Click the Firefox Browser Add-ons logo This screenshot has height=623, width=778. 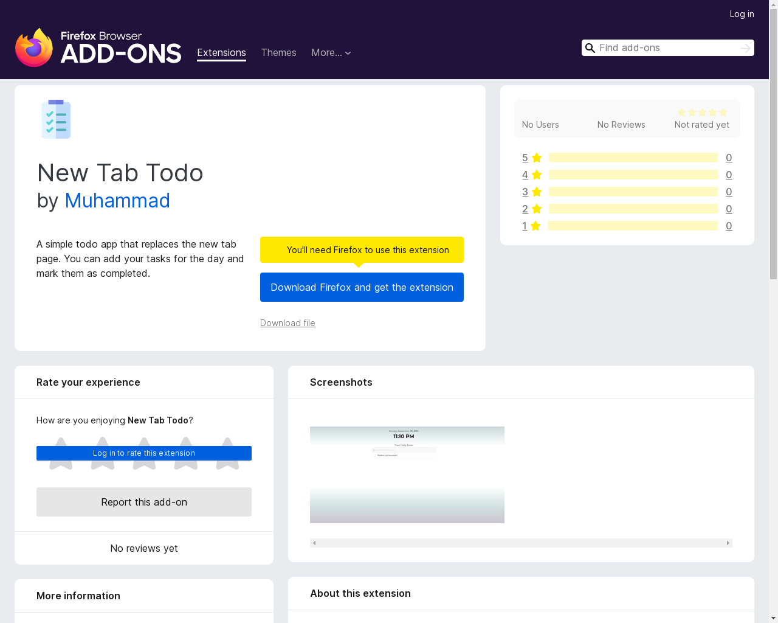(98, 47)
